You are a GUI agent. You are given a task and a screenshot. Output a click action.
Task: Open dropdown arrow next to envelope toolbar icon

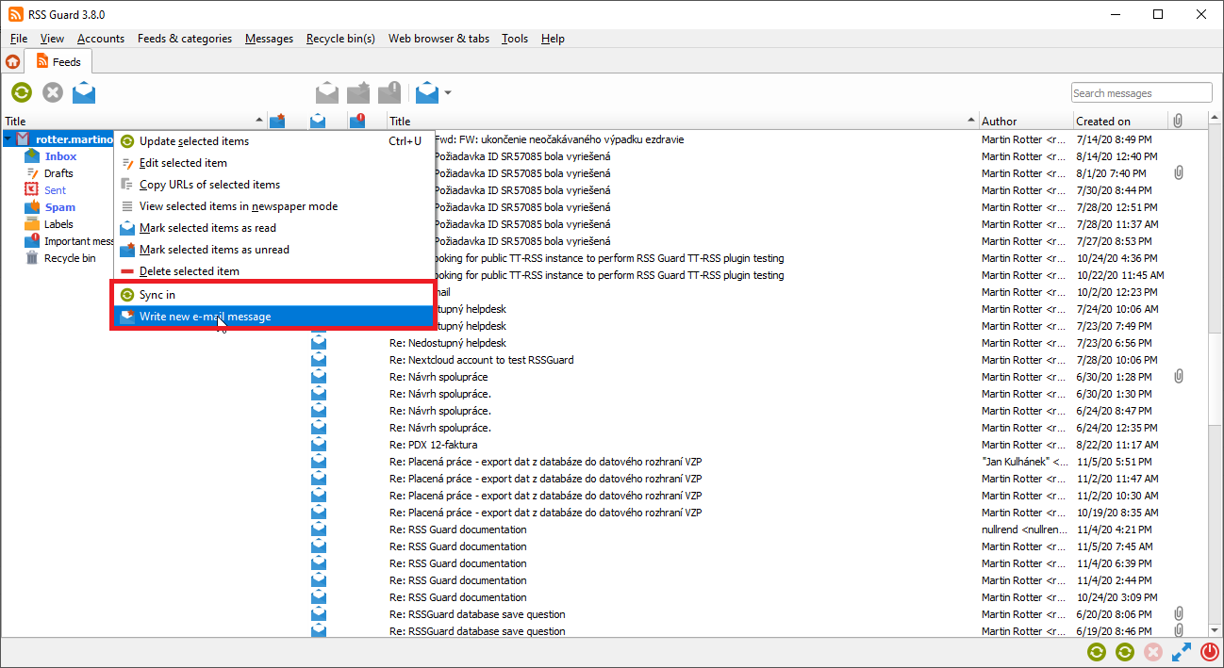coord(448,93)
